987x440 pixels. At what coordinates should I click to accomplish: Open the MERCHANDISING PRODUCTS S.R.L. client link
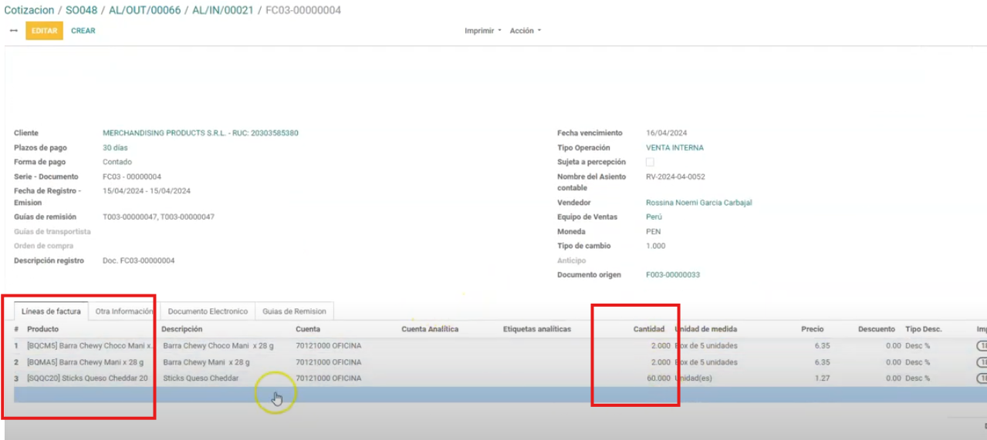(200, 133)
